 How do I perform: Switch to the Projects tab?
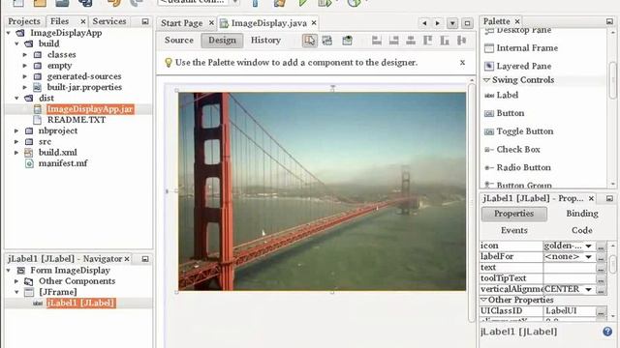(x=24, y=21)
